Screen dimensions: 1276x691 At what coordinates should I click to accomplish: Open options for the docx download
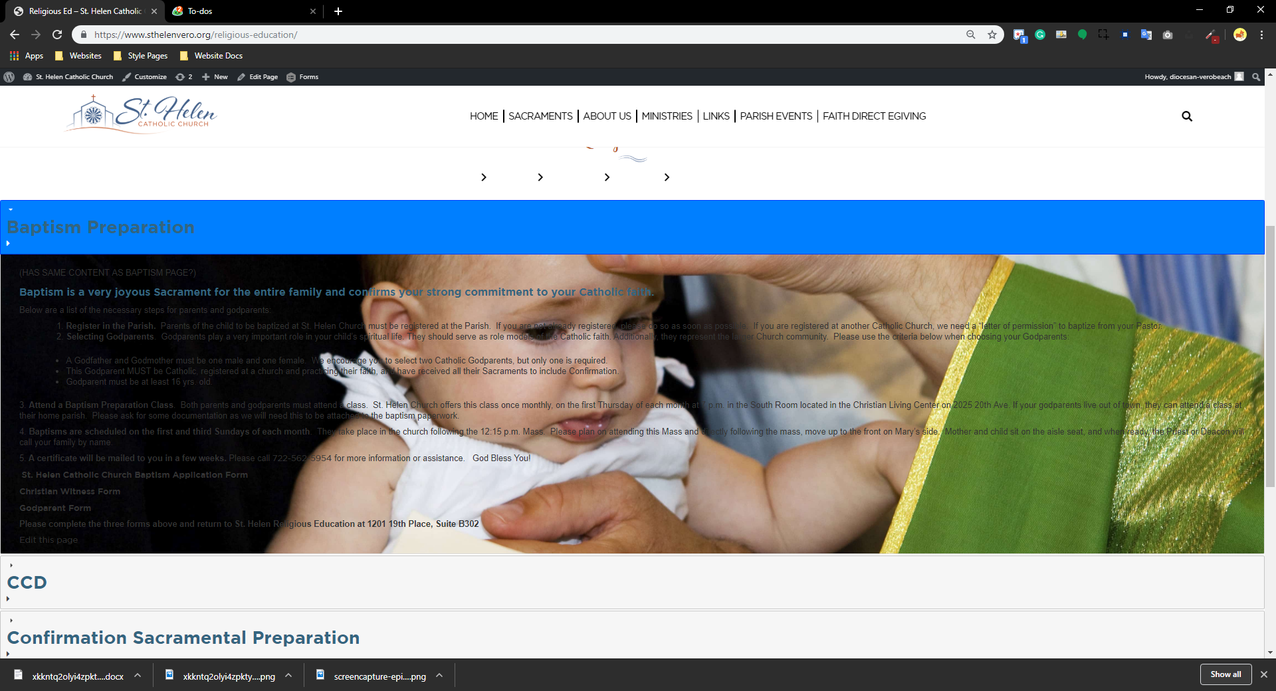coord(138,676)
